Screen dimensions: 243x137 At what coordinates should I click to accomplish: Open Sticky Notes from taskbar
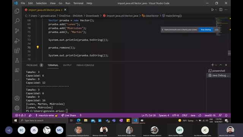coord(128,120)
